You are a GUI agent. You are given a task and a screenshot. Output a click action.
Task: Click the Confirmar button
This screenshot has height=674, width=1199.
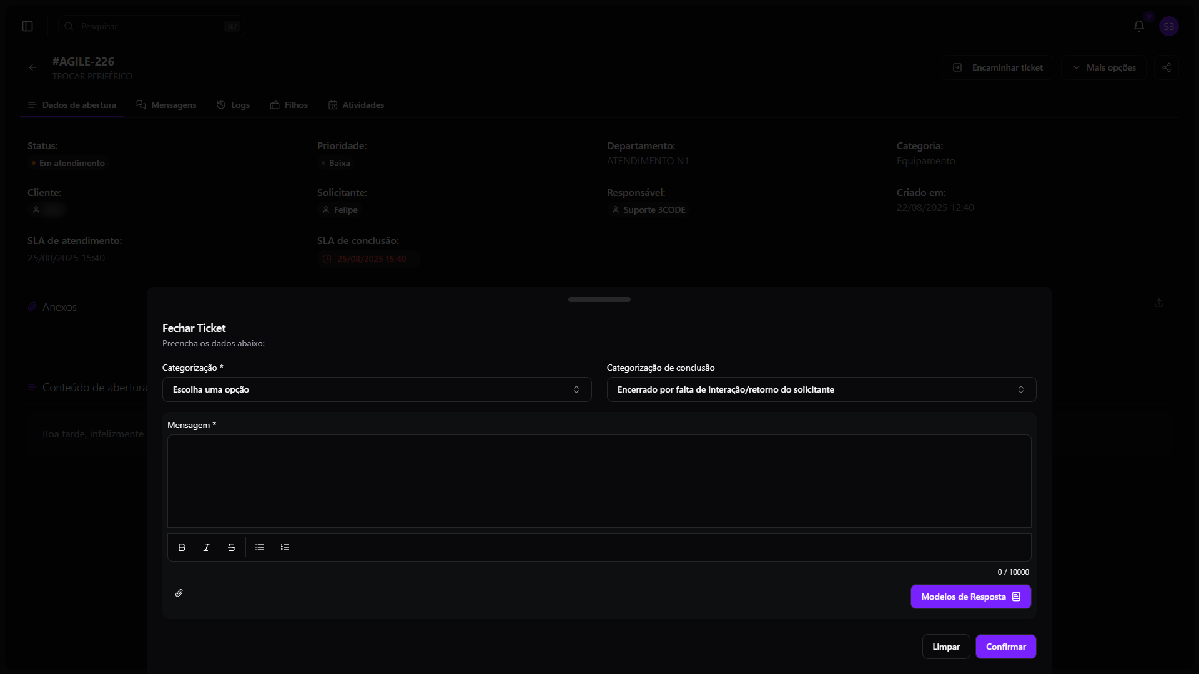(1005, 647)
